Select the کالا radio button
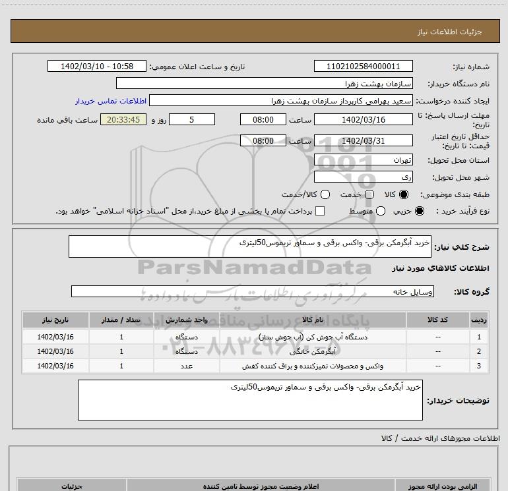The height and width of the screenshot is (491, 508). pos(404,194)
